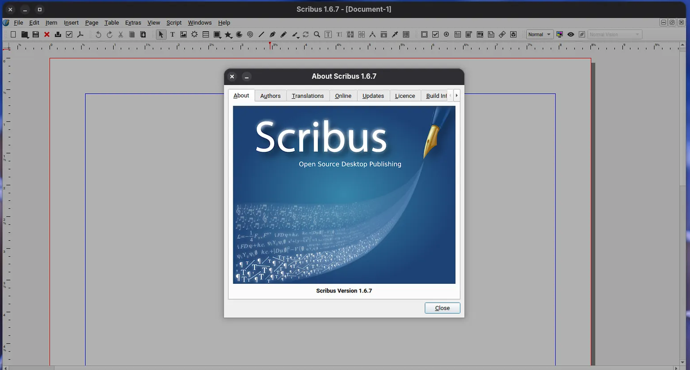The height and width of the screenshot is (370, 690).
Task: Select the Table tool icon
Action: [206, 34]
